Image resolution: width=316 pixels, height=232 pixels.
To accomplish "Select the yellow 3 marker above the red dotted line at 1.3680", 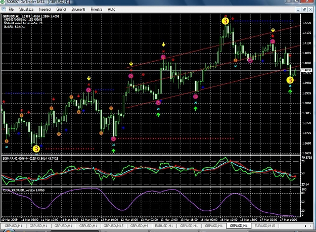I will (36, 149).
